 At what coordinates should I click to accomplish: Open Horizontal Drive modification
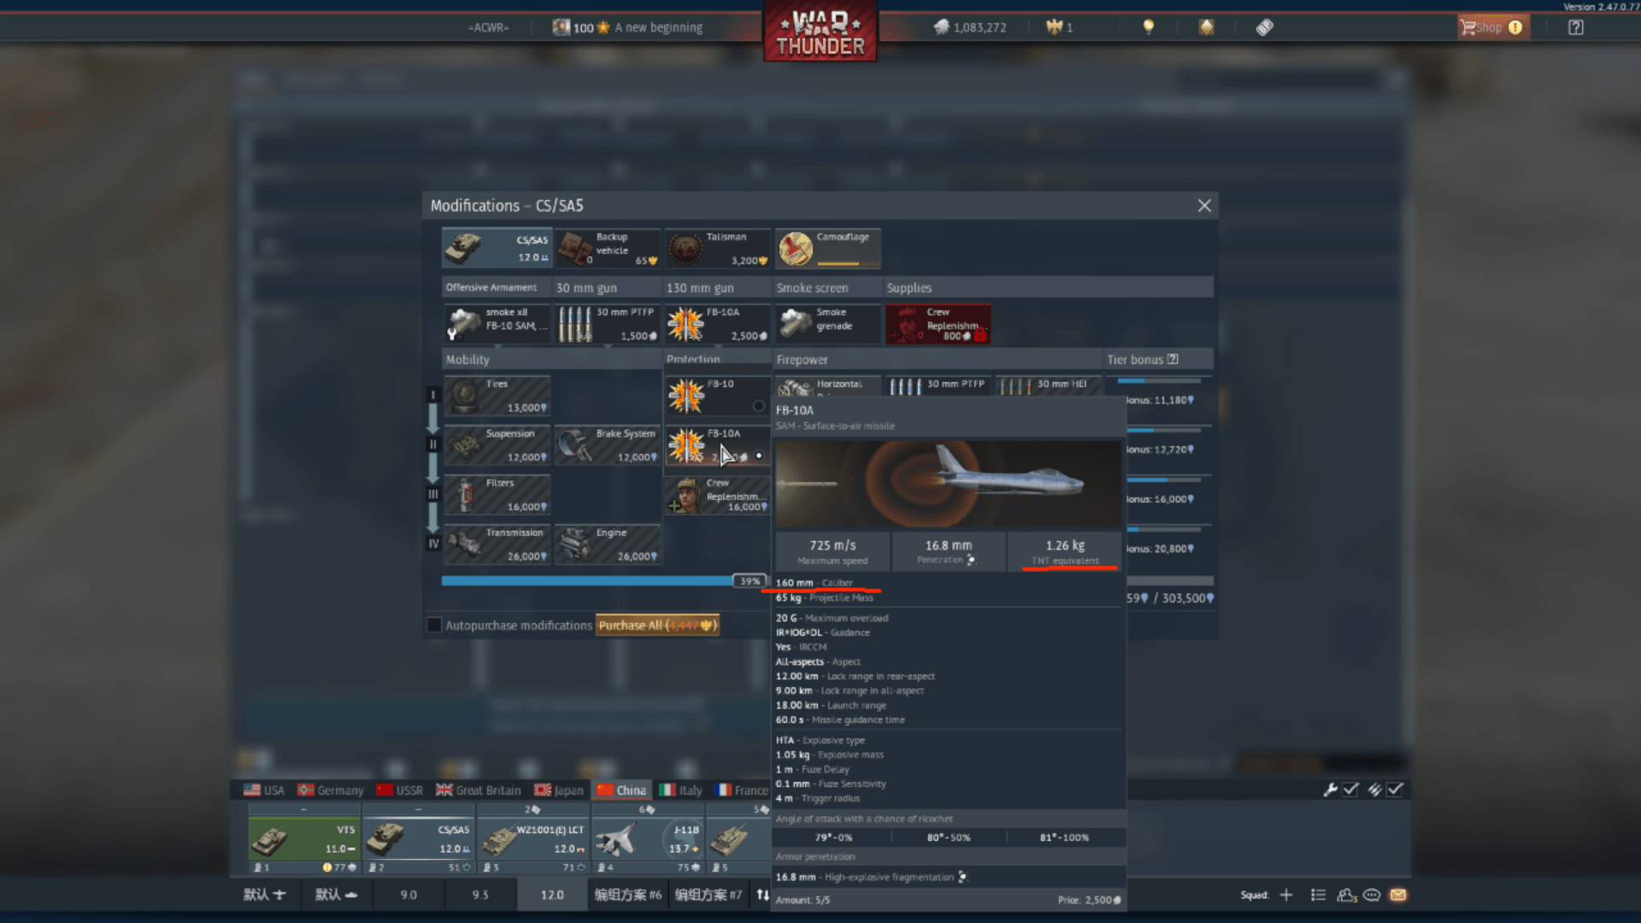[827, 386]
